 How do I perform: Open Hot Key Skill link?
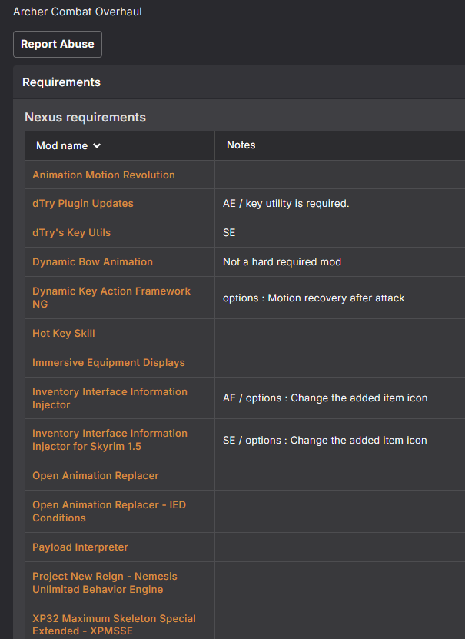pos(64,334)
